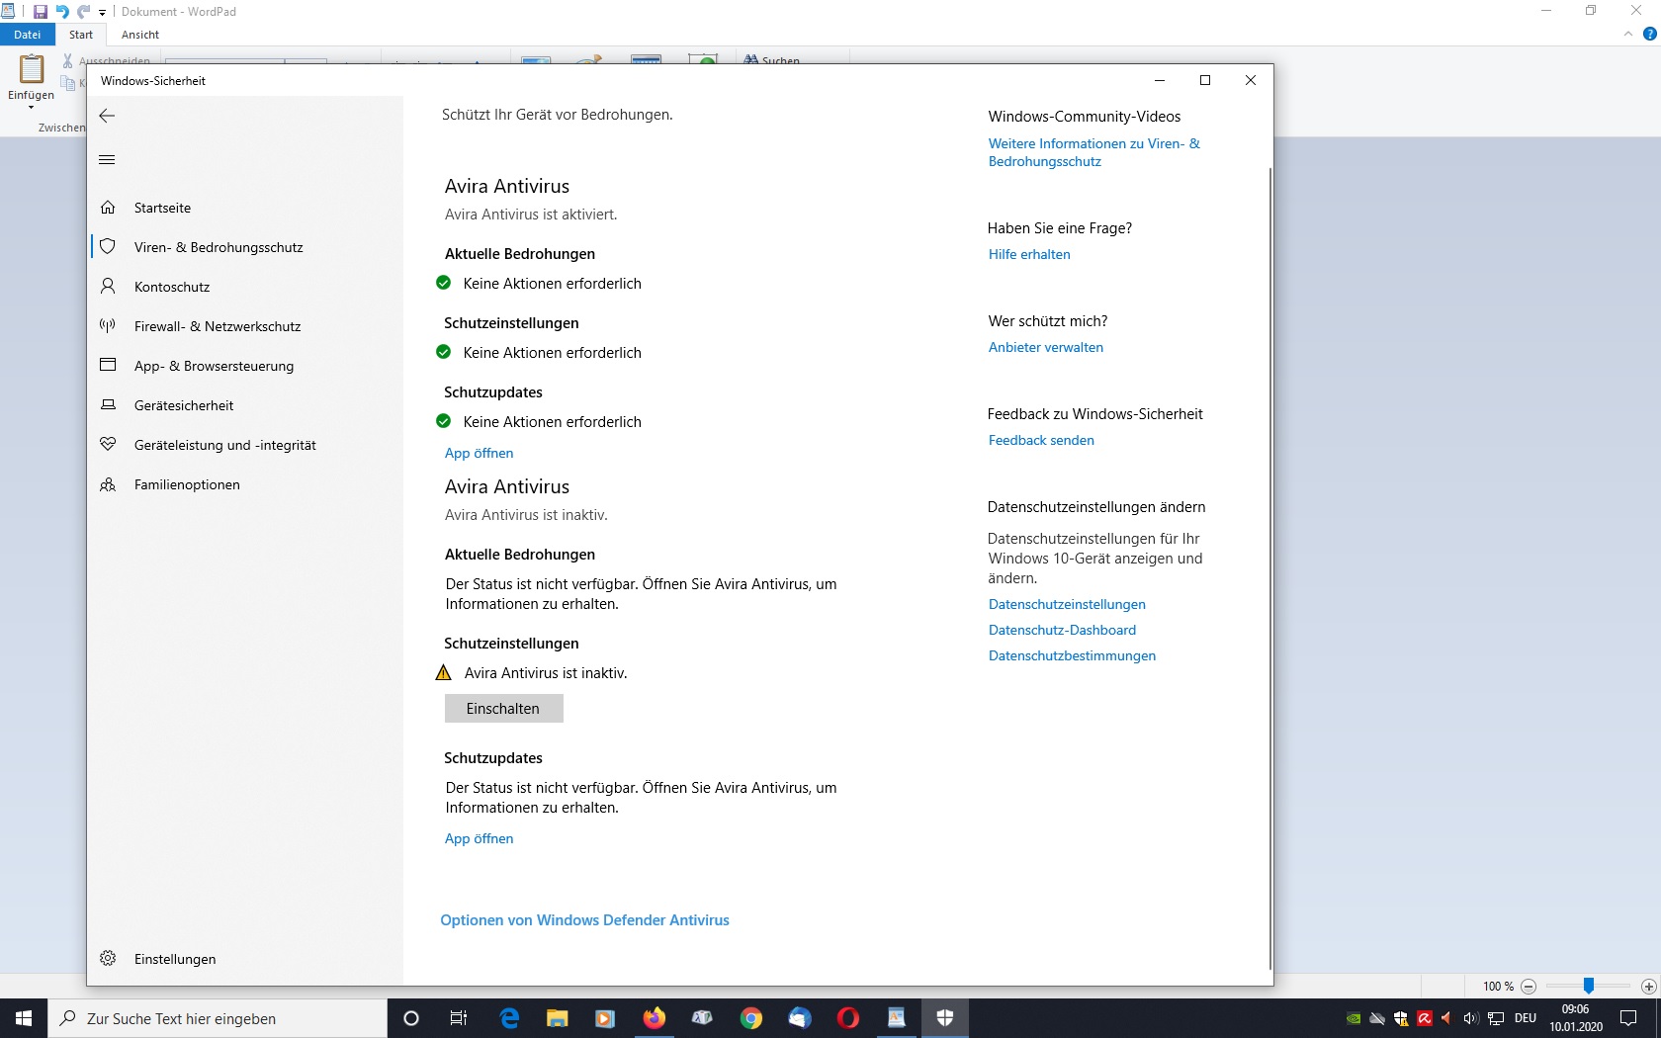Image resolution: width=1661 pixels, height=1038 pixels.
Task: Open the notification center icon
Action: pyautogui.click(x=1628, y=1018)
